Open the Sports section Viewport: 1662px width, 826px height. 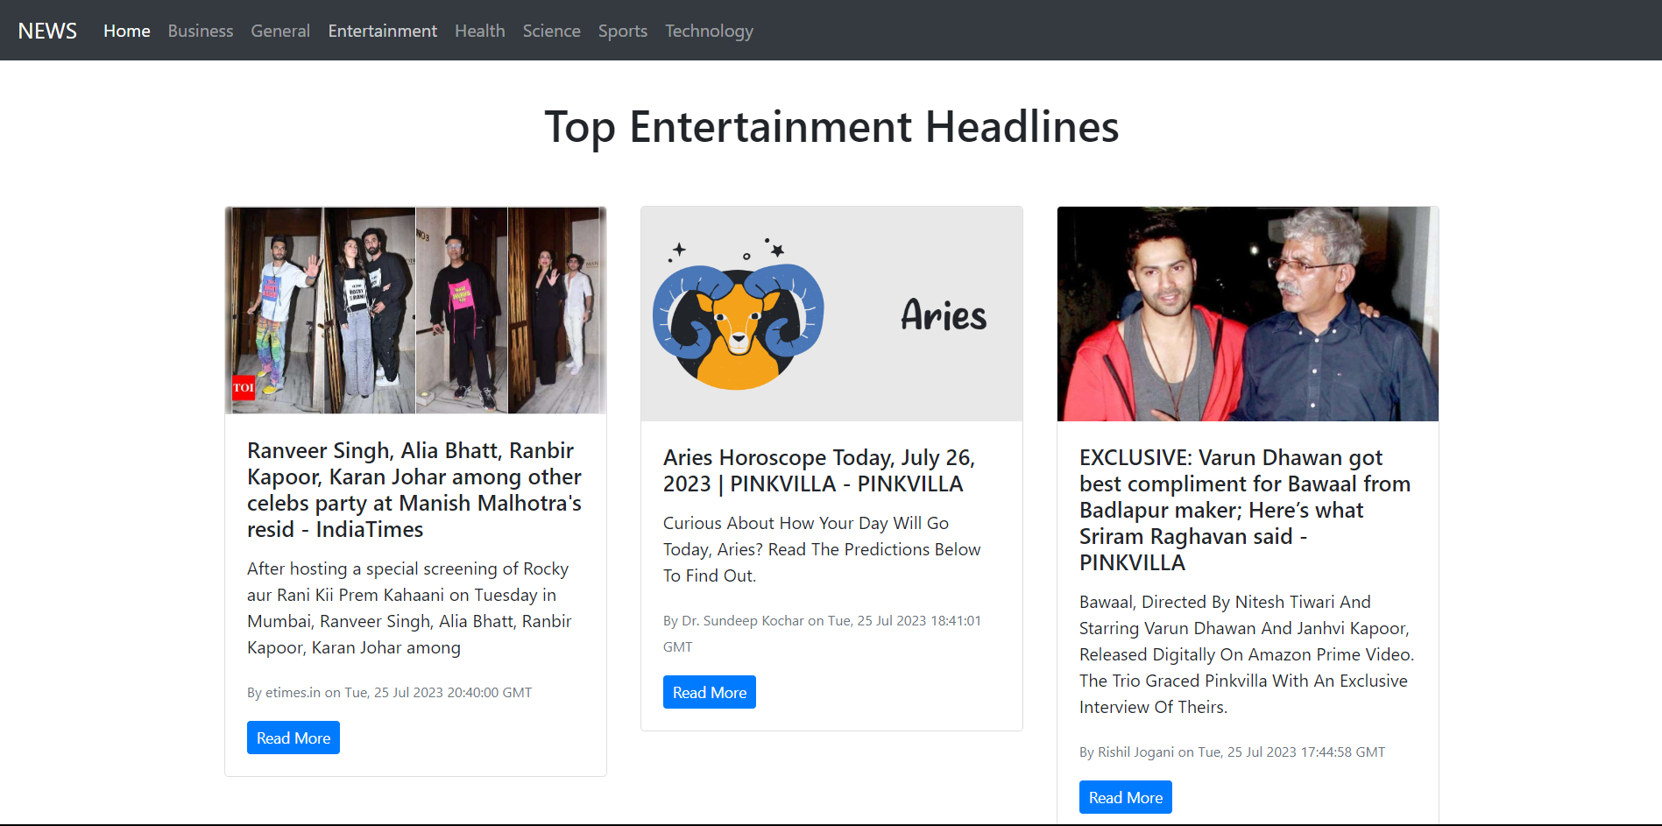(622, 31)
